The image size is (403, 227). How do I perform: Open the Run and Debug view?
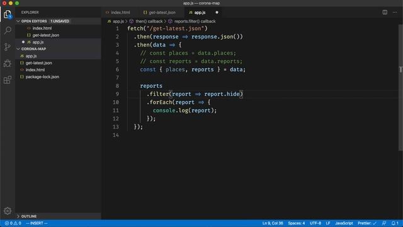(x=8, y=63)
